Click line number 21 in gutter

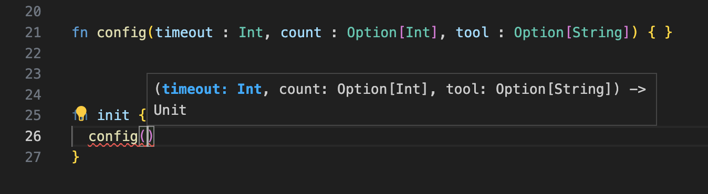[33, 33]
